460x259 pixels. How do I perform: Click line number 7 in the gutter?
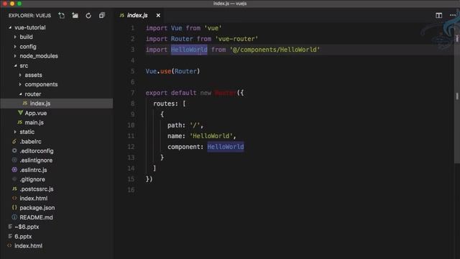click(x=132, y=93)
